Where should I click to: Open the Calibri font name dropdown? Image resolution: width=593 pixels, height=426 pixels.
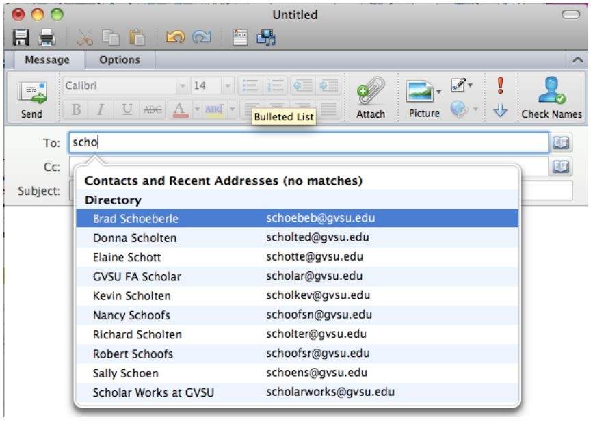coord(182,86)
